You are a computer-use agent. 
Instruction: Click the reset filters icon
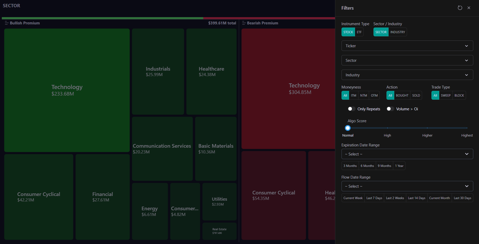[x=460, y=8]
